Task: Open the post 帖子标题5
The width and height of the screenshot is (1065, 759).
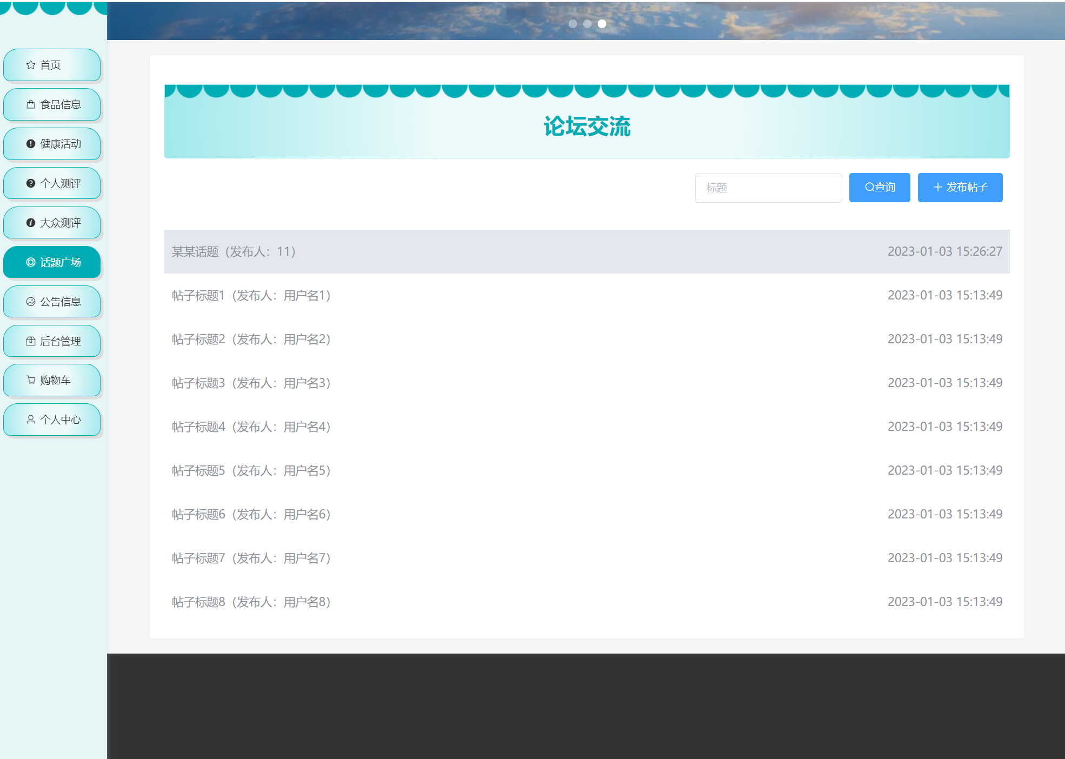Action: coord(251,471)
